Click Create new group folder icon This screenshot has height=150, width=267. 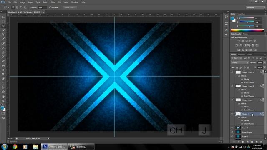[x=252, y=142]
